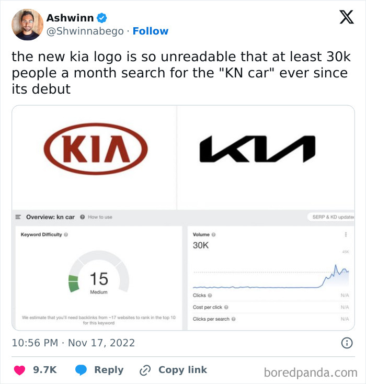
Task: Click the Cost per click help icon
Action: [226, 307]
